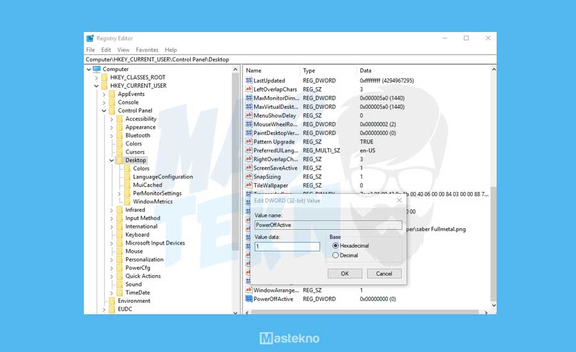The width and height of the screenshot is (576, 352).
Task: Click the Value name field
Action: [x=328, y=225]
